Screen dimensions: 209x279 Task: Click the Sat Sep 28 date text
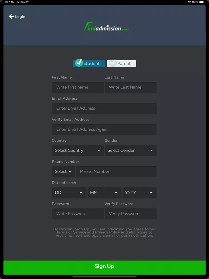[23, 2]
